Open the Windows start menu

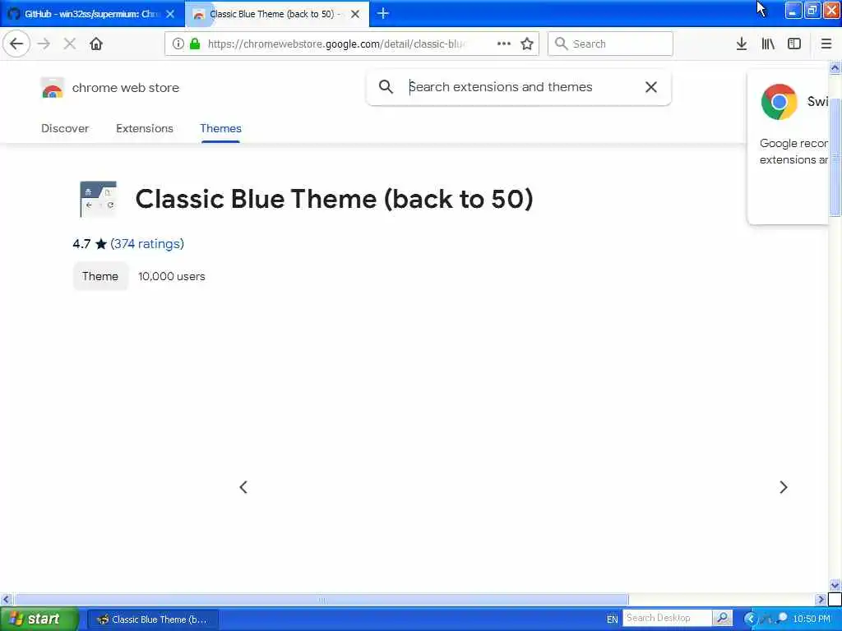pos(39,619)
